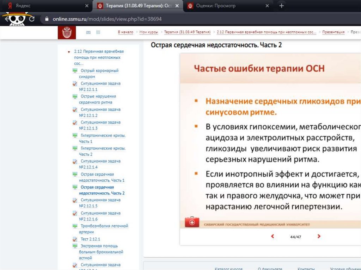Select Острая сердечная недостаточность. Часть 2 in sidebar
This screenshot has width=361, height=270.
(x=102, y=190)
